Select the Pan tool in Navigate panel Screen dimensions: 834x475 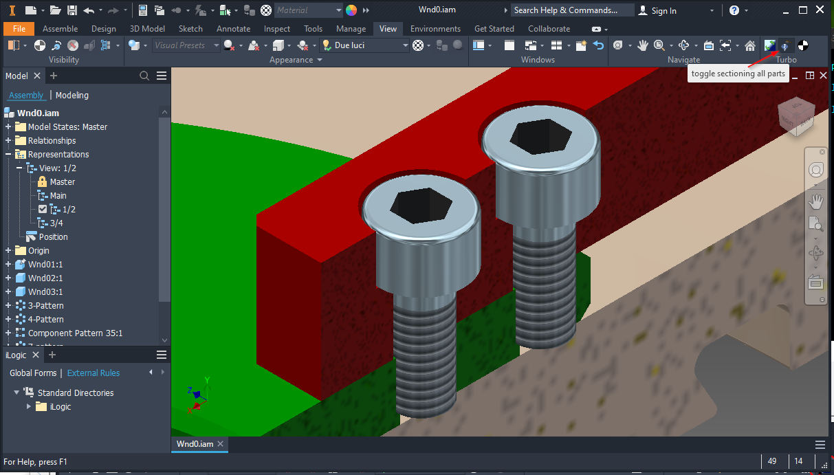pyautogui.click(x=643, y=45)
